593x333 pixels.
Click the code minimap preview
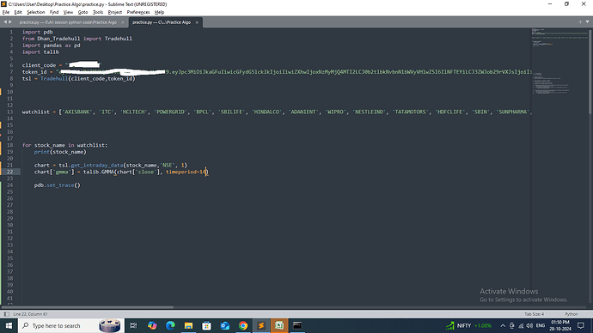click(x=559, y=60)
